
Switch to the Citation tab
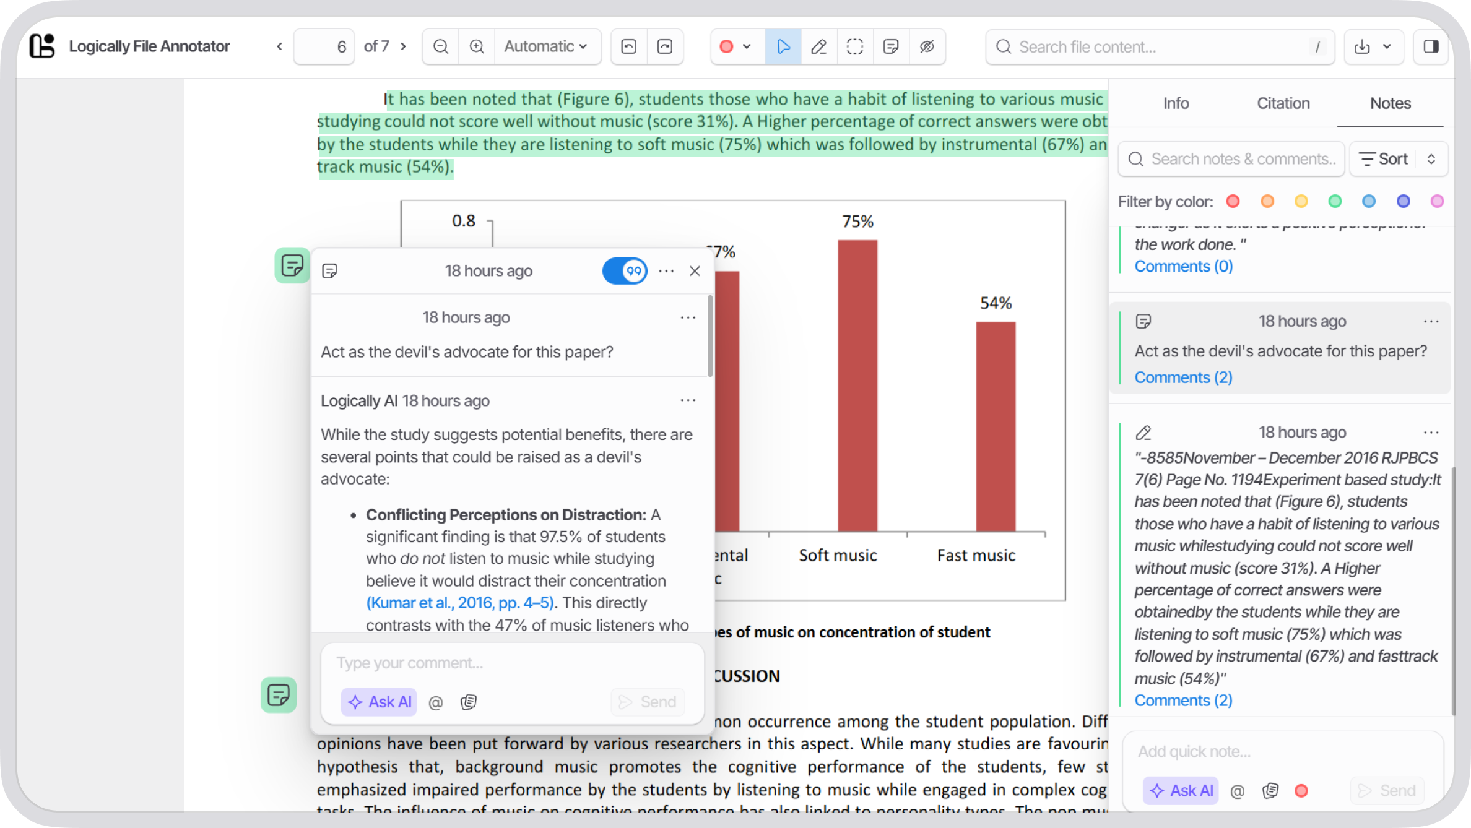1283,103
